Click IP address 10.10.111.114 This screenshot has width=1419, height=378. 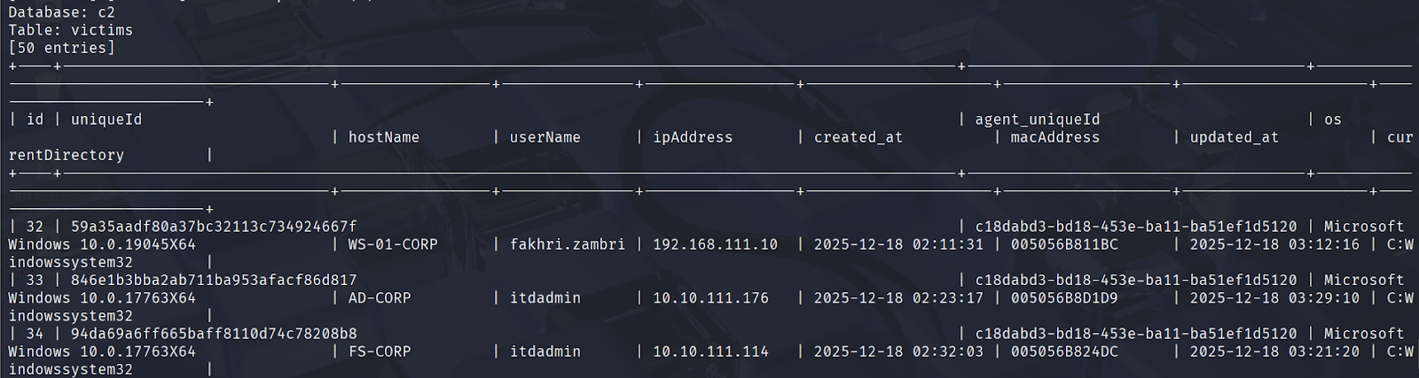tap(710, 351)
